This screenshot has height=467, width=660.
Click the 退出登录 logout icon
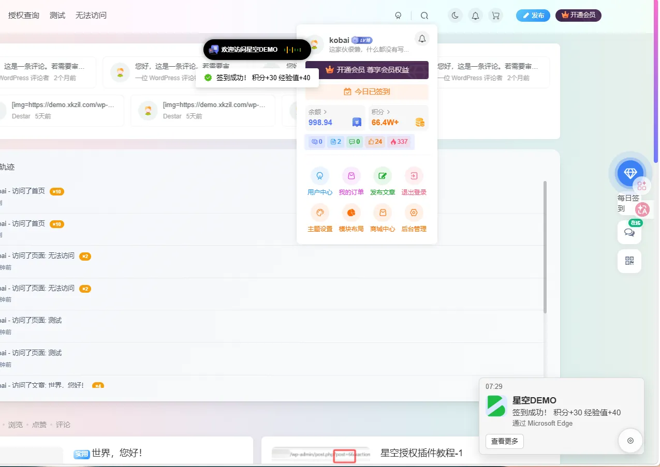click(414, 175)
